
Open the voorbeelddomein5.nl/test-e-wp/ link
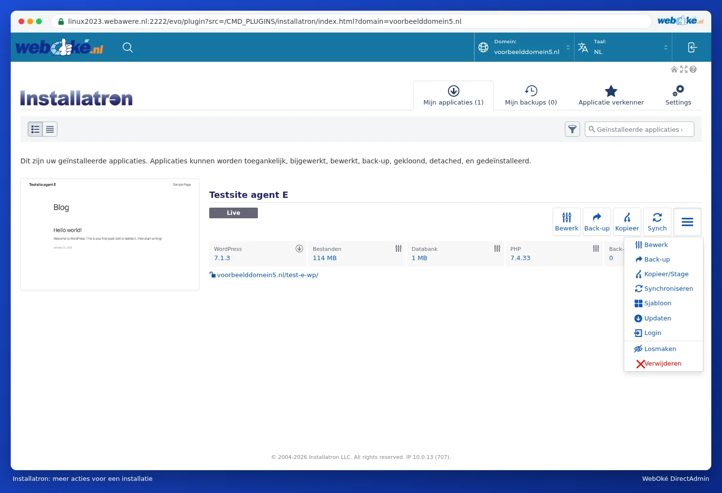[x=268, y=275]
